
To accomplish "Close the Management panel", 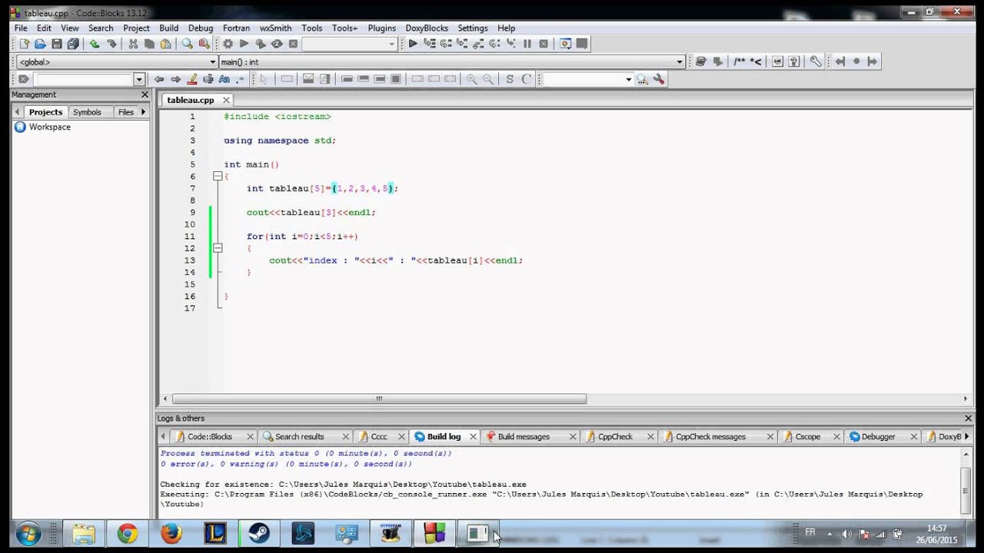I will (145, 94).
